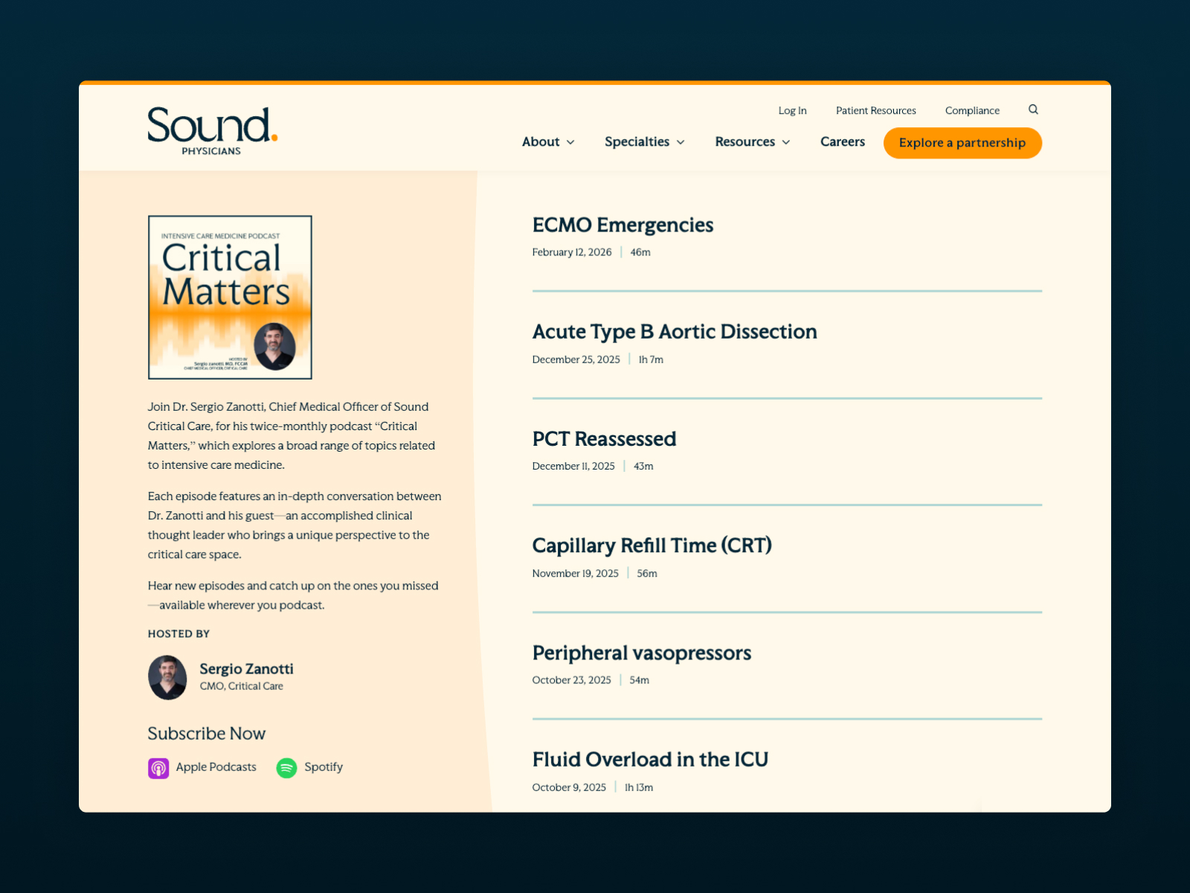Click the Sound Physicians logo
Image resolution: width=1190 pixels, height=893 pixels.
210,130
